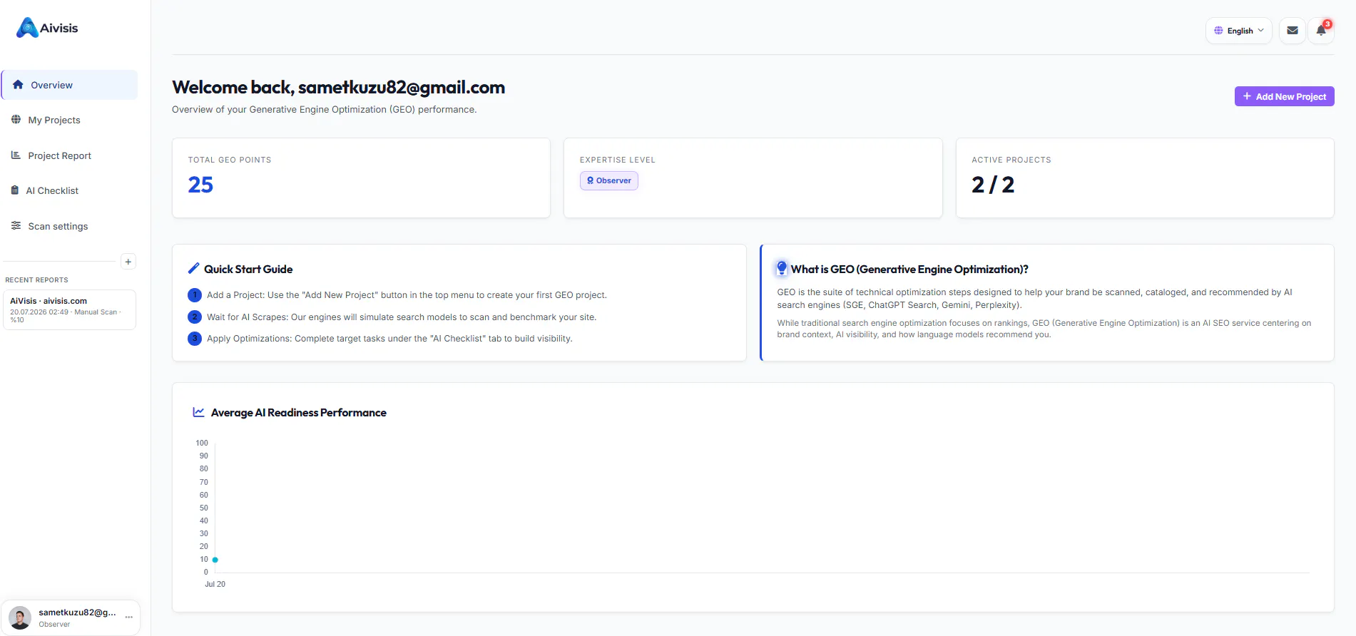The image size is (1356, 636).
Task: Open the notifications bell
Action: pyautogui.click(x=1321, y=31)
